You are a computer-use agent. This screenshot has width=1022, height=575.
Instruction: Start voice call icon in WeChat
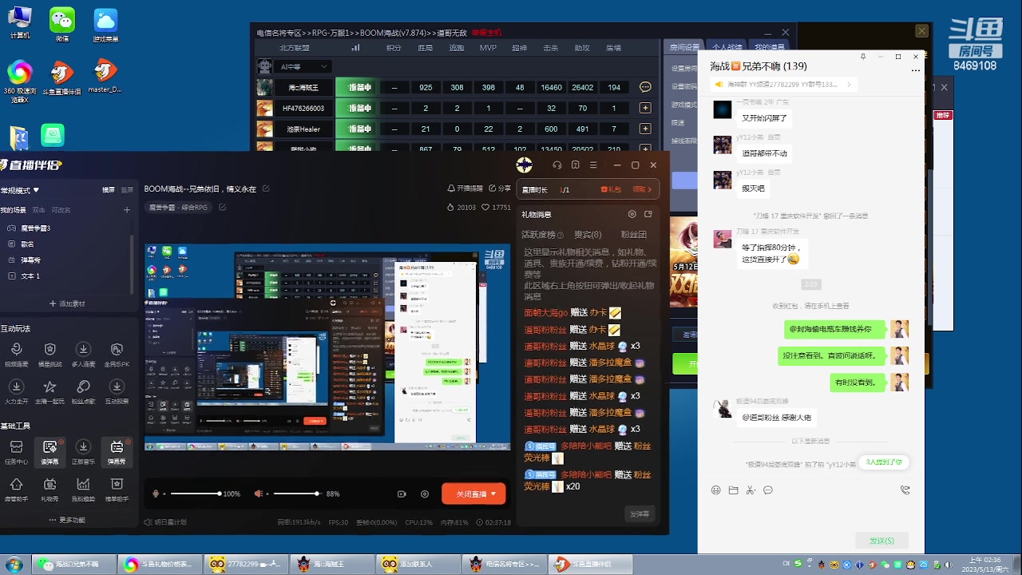click(x=905, y=490)
